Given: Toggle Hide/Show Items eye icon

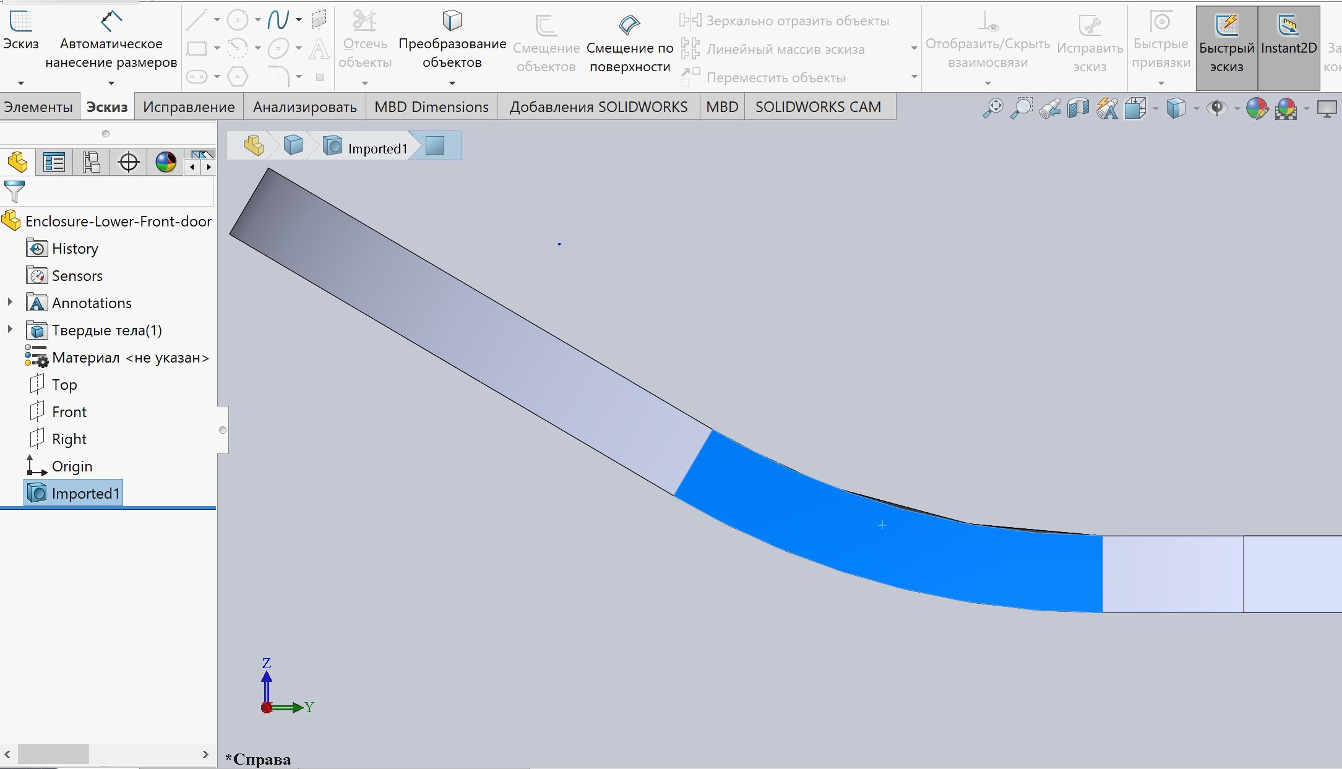Looking at the screenshot, I should (x=1217, y=108).
